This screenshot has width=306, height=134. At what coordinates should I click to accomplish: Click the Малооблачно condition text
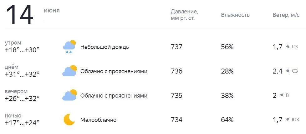click(x=98, y=120)
